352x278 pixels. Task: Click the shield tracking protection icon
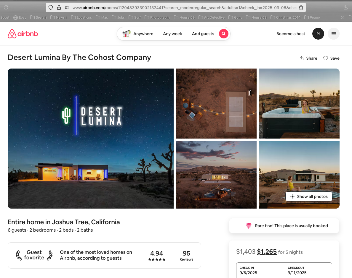pyautogui.click(x=51, y=8)
